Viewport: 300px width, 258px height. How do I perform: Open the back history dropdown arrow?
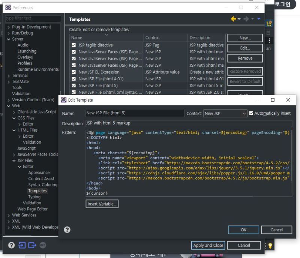239,19
